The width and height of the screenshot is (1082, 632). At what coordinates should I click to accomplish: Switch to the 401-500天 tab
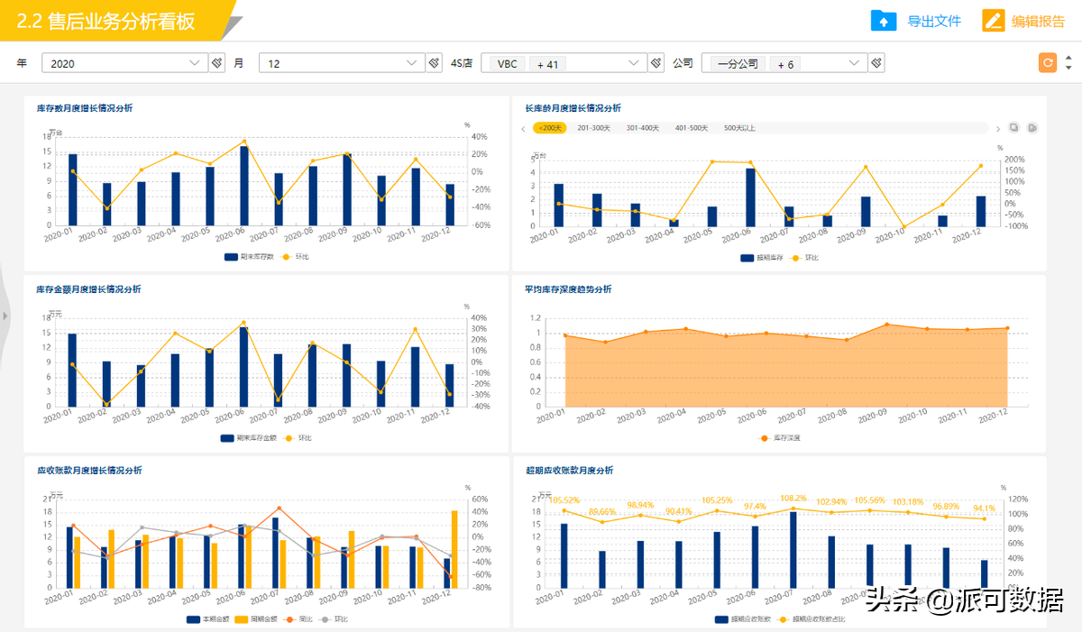click(692, 128)
